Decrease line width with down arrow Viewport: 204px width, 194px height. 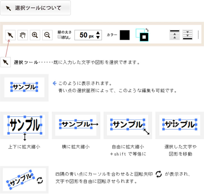[98, 37]
